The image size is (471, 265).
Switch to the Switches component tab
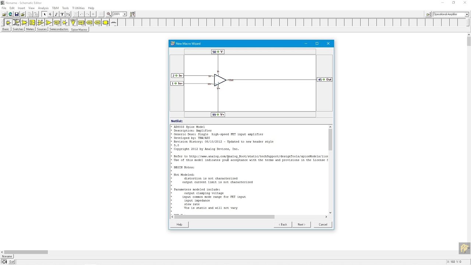(18, 29)
